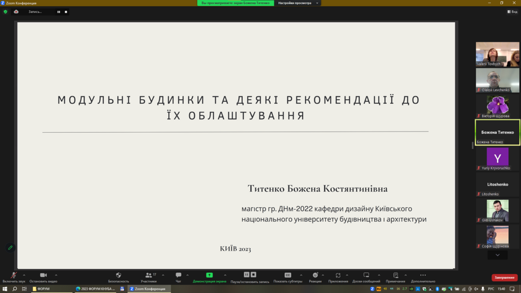Open the Реакции reactions icon
This screenshot has height=293, width=521.
315,275
